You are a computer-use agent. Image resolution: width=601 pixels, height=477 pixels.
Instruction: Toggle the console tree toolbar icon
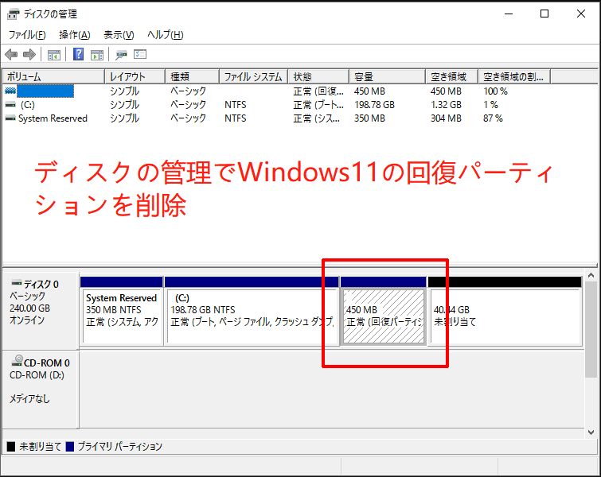click(53, 55)
